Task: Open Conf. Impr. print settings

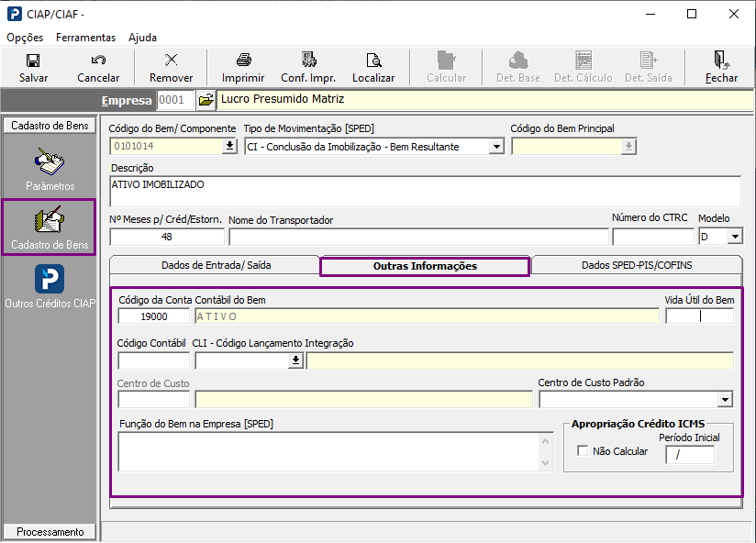Action: point(308,61)
